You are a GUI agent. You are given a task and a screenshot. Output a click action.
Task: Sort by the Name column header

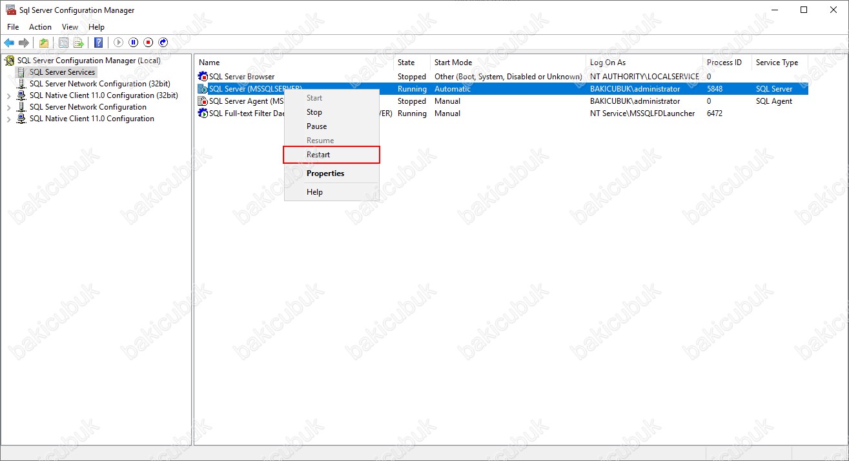[294, 63]
